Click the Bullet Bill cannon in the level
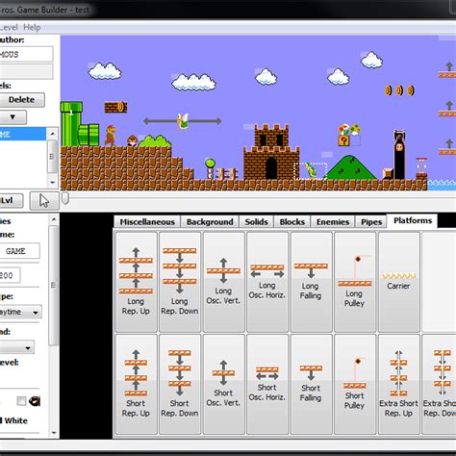The height and width of the screenshot is (456, 456). tap(399, 155)
